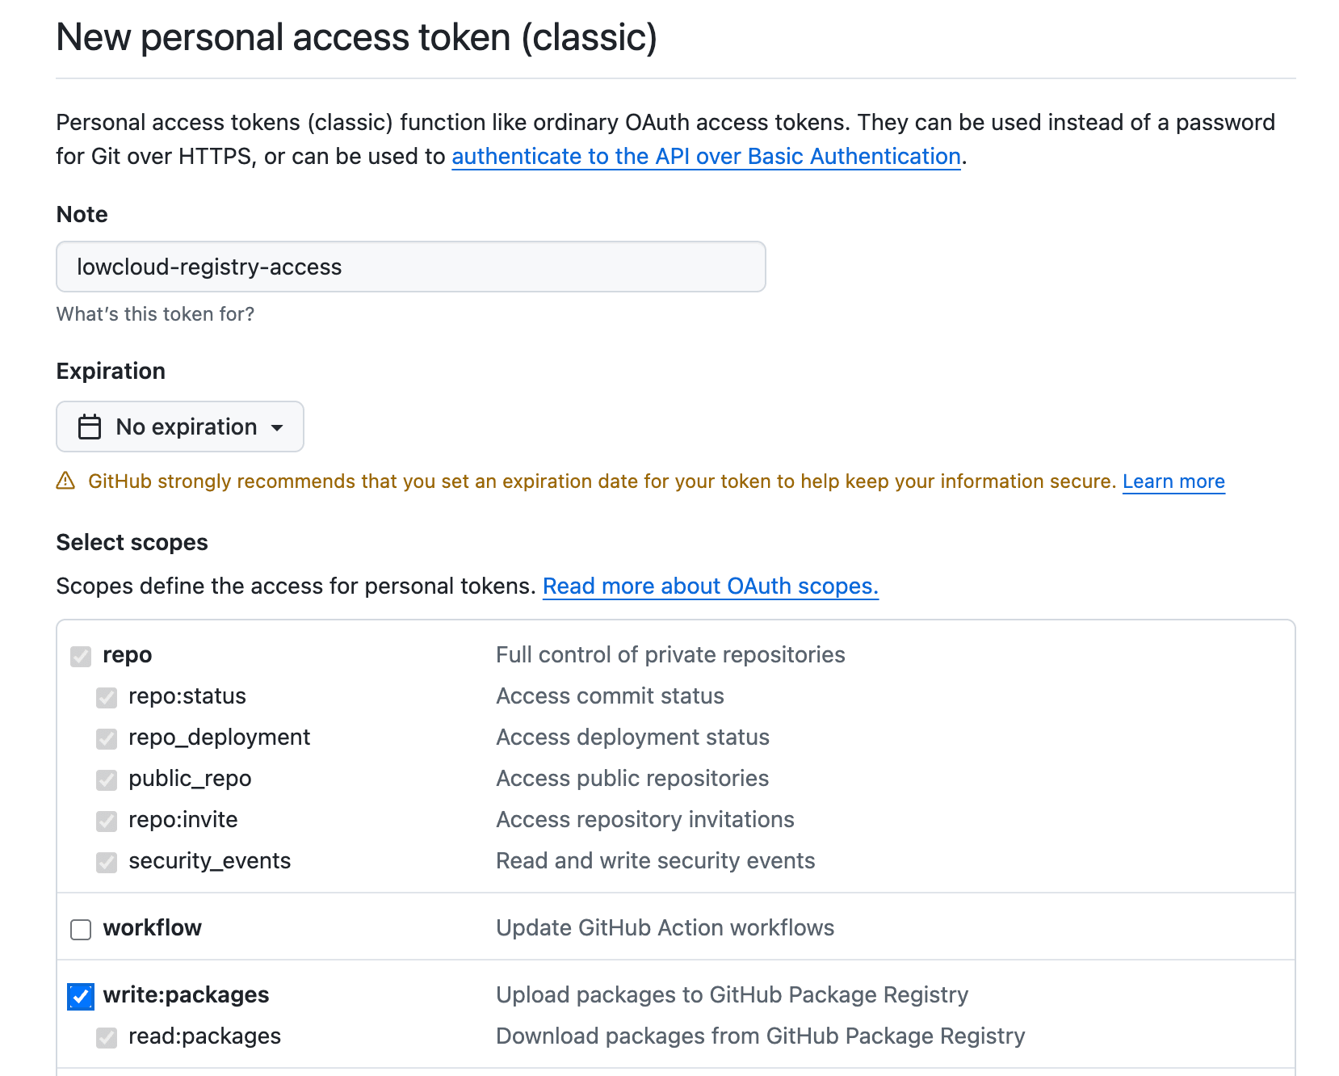Toggle the read:packages checkbox
This screenshot has height=1076, width=1339.
point(106,1038)
